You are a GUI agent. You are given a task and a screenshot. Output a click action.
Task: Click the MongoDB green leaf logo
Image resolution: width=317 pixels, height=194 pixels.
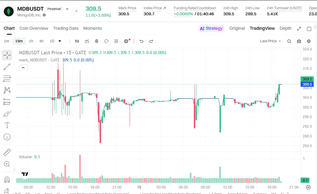(9, 11)
